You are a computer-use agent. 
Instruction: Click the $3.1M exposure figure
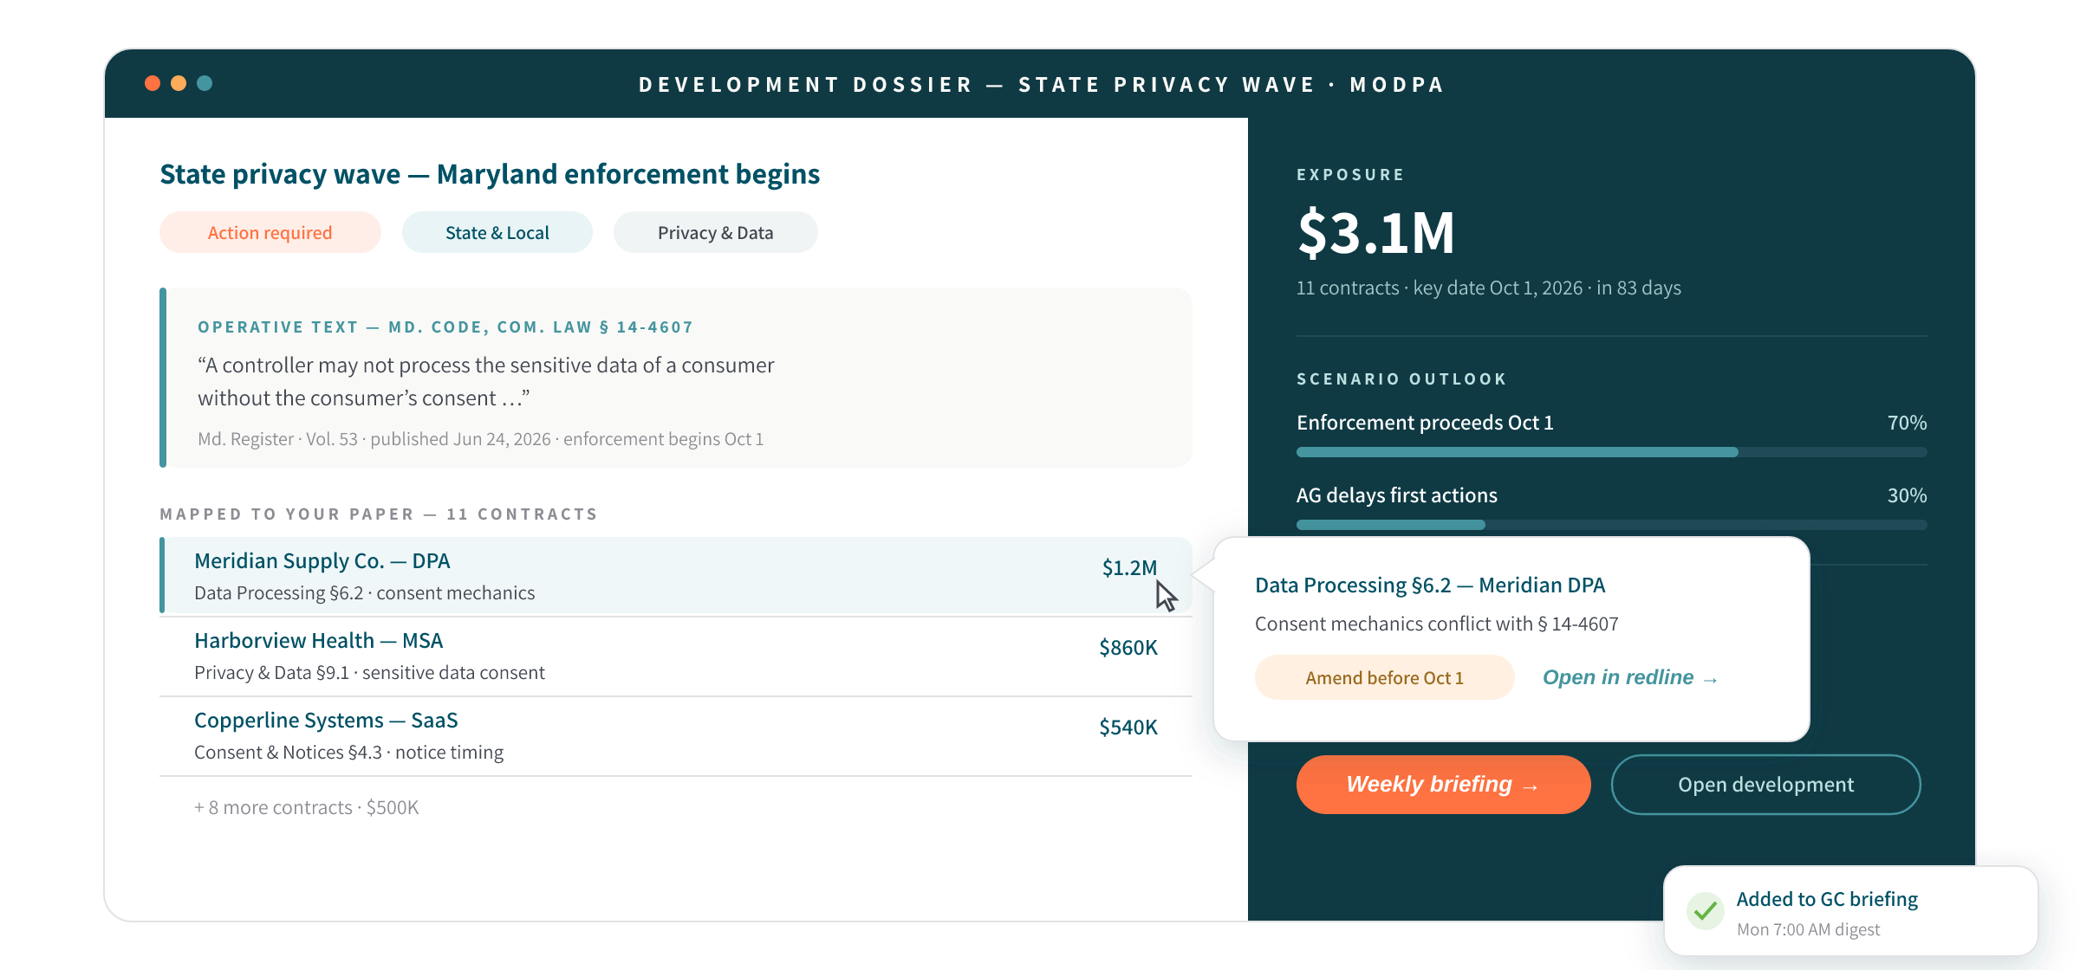tap(1376, 232)
